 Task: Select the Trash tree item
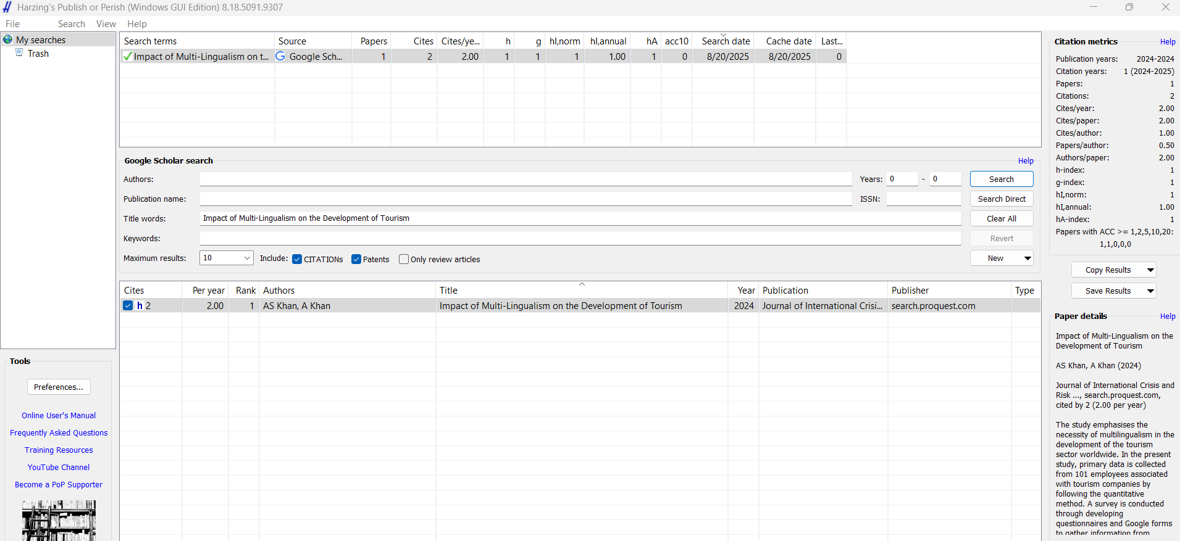coord(38,54)
